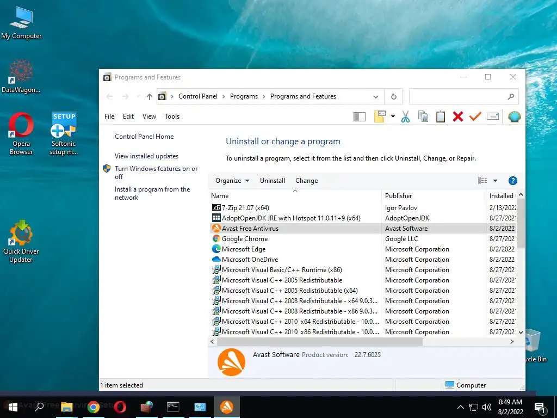Click the scissors Cut toolbar icon
The width and height of the screenshot is (557, 418).
[x=405, y=116]
